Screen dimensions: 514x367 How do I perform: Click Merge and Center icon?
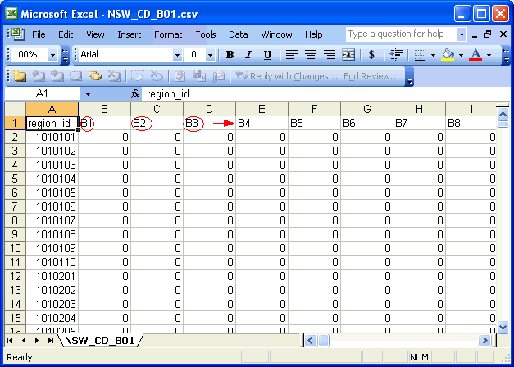[348, 55]
